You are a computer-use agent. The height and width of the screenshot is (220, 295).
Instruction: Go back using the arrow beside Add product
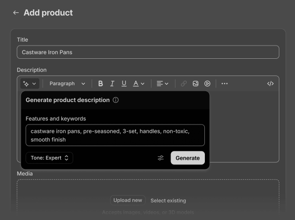coord(16,13)
